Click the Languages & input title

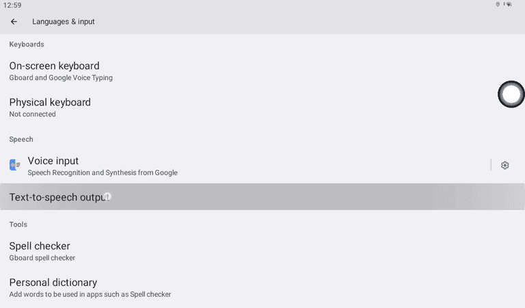tap(64, 21)
